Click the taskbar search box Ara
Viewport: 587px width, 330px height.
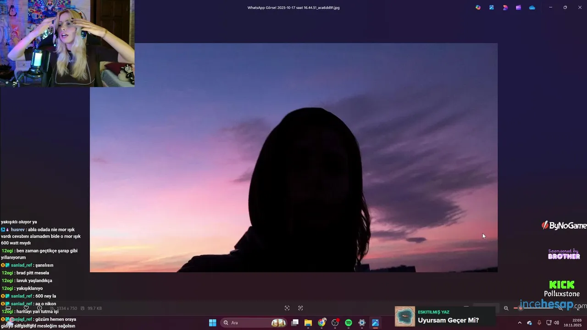tap(254, 323)
